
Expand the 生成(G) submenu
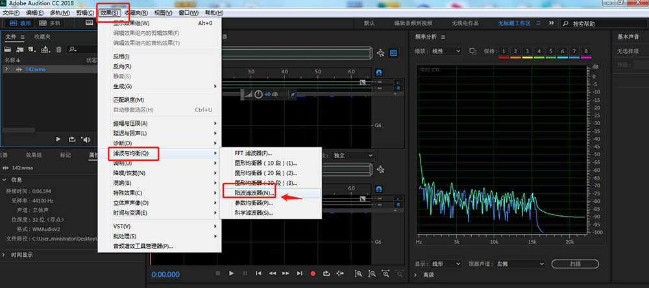click(x=160, y=86)
